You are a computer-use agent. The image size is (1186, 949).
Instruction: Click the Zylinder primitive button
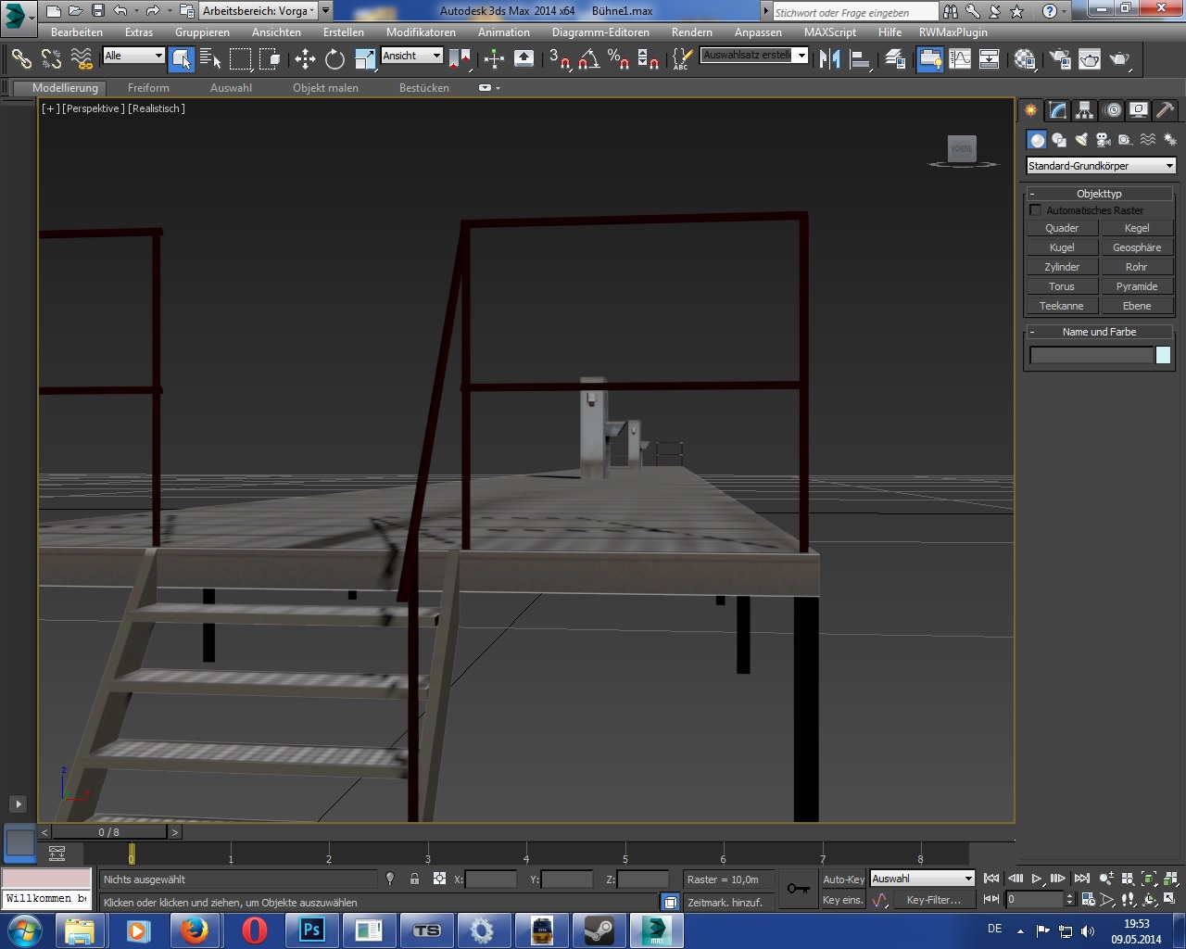pyautogui.click(x=1061, y=267)
